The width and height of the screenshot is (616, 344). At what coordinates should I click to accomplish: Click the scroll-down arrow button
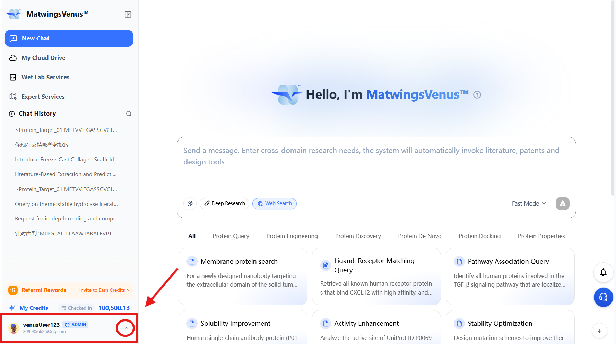tap(600, 331)
